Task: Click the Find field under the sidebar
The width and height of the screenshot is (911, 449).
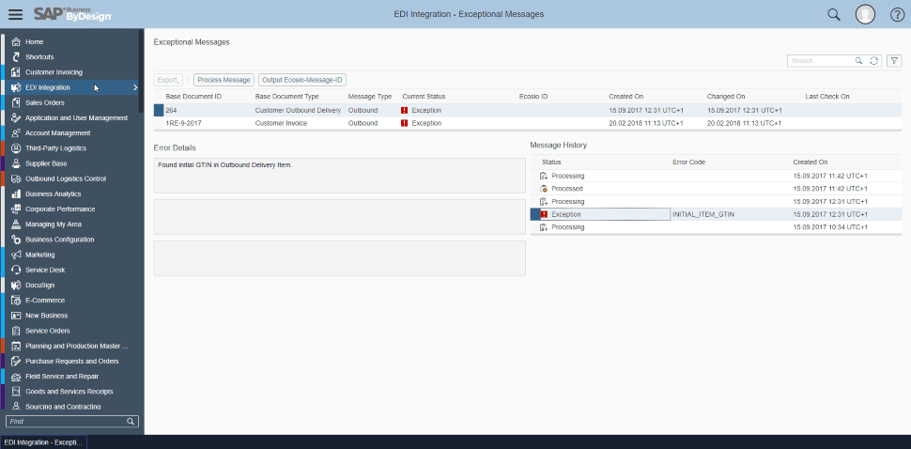Action: [66, 422]
